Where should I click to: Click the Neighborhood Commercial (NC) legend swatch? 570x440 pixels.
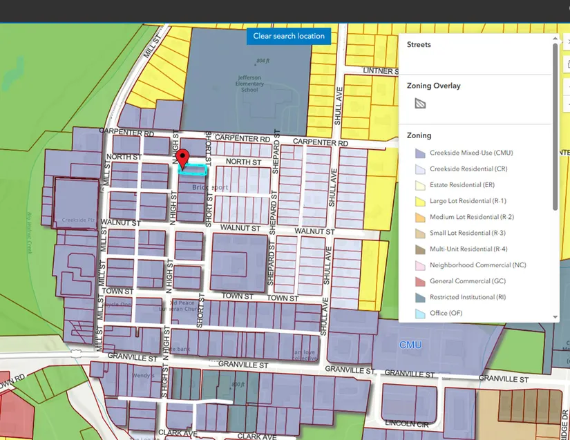420,265
